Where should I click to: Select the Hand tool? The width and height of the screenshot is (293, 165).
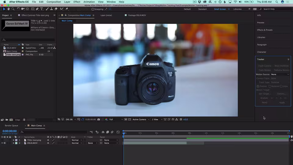point(9,9)
